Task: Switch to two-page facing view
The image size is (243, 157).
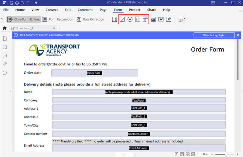Action: pyautogui.click(x=187, y=154)
